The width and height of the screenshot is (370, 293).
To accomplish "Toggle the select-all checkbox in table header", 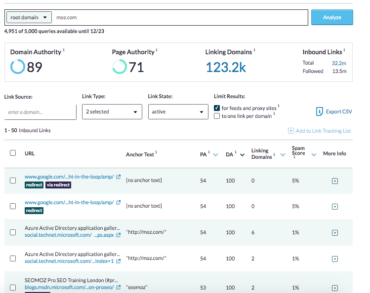I will coord(13,153).
